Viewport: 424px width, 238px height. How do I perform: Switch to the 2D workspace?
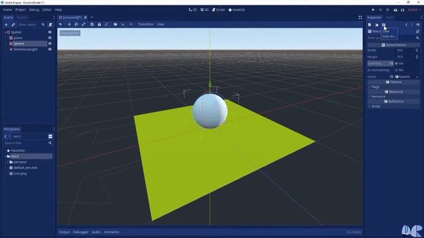(193, 10)
